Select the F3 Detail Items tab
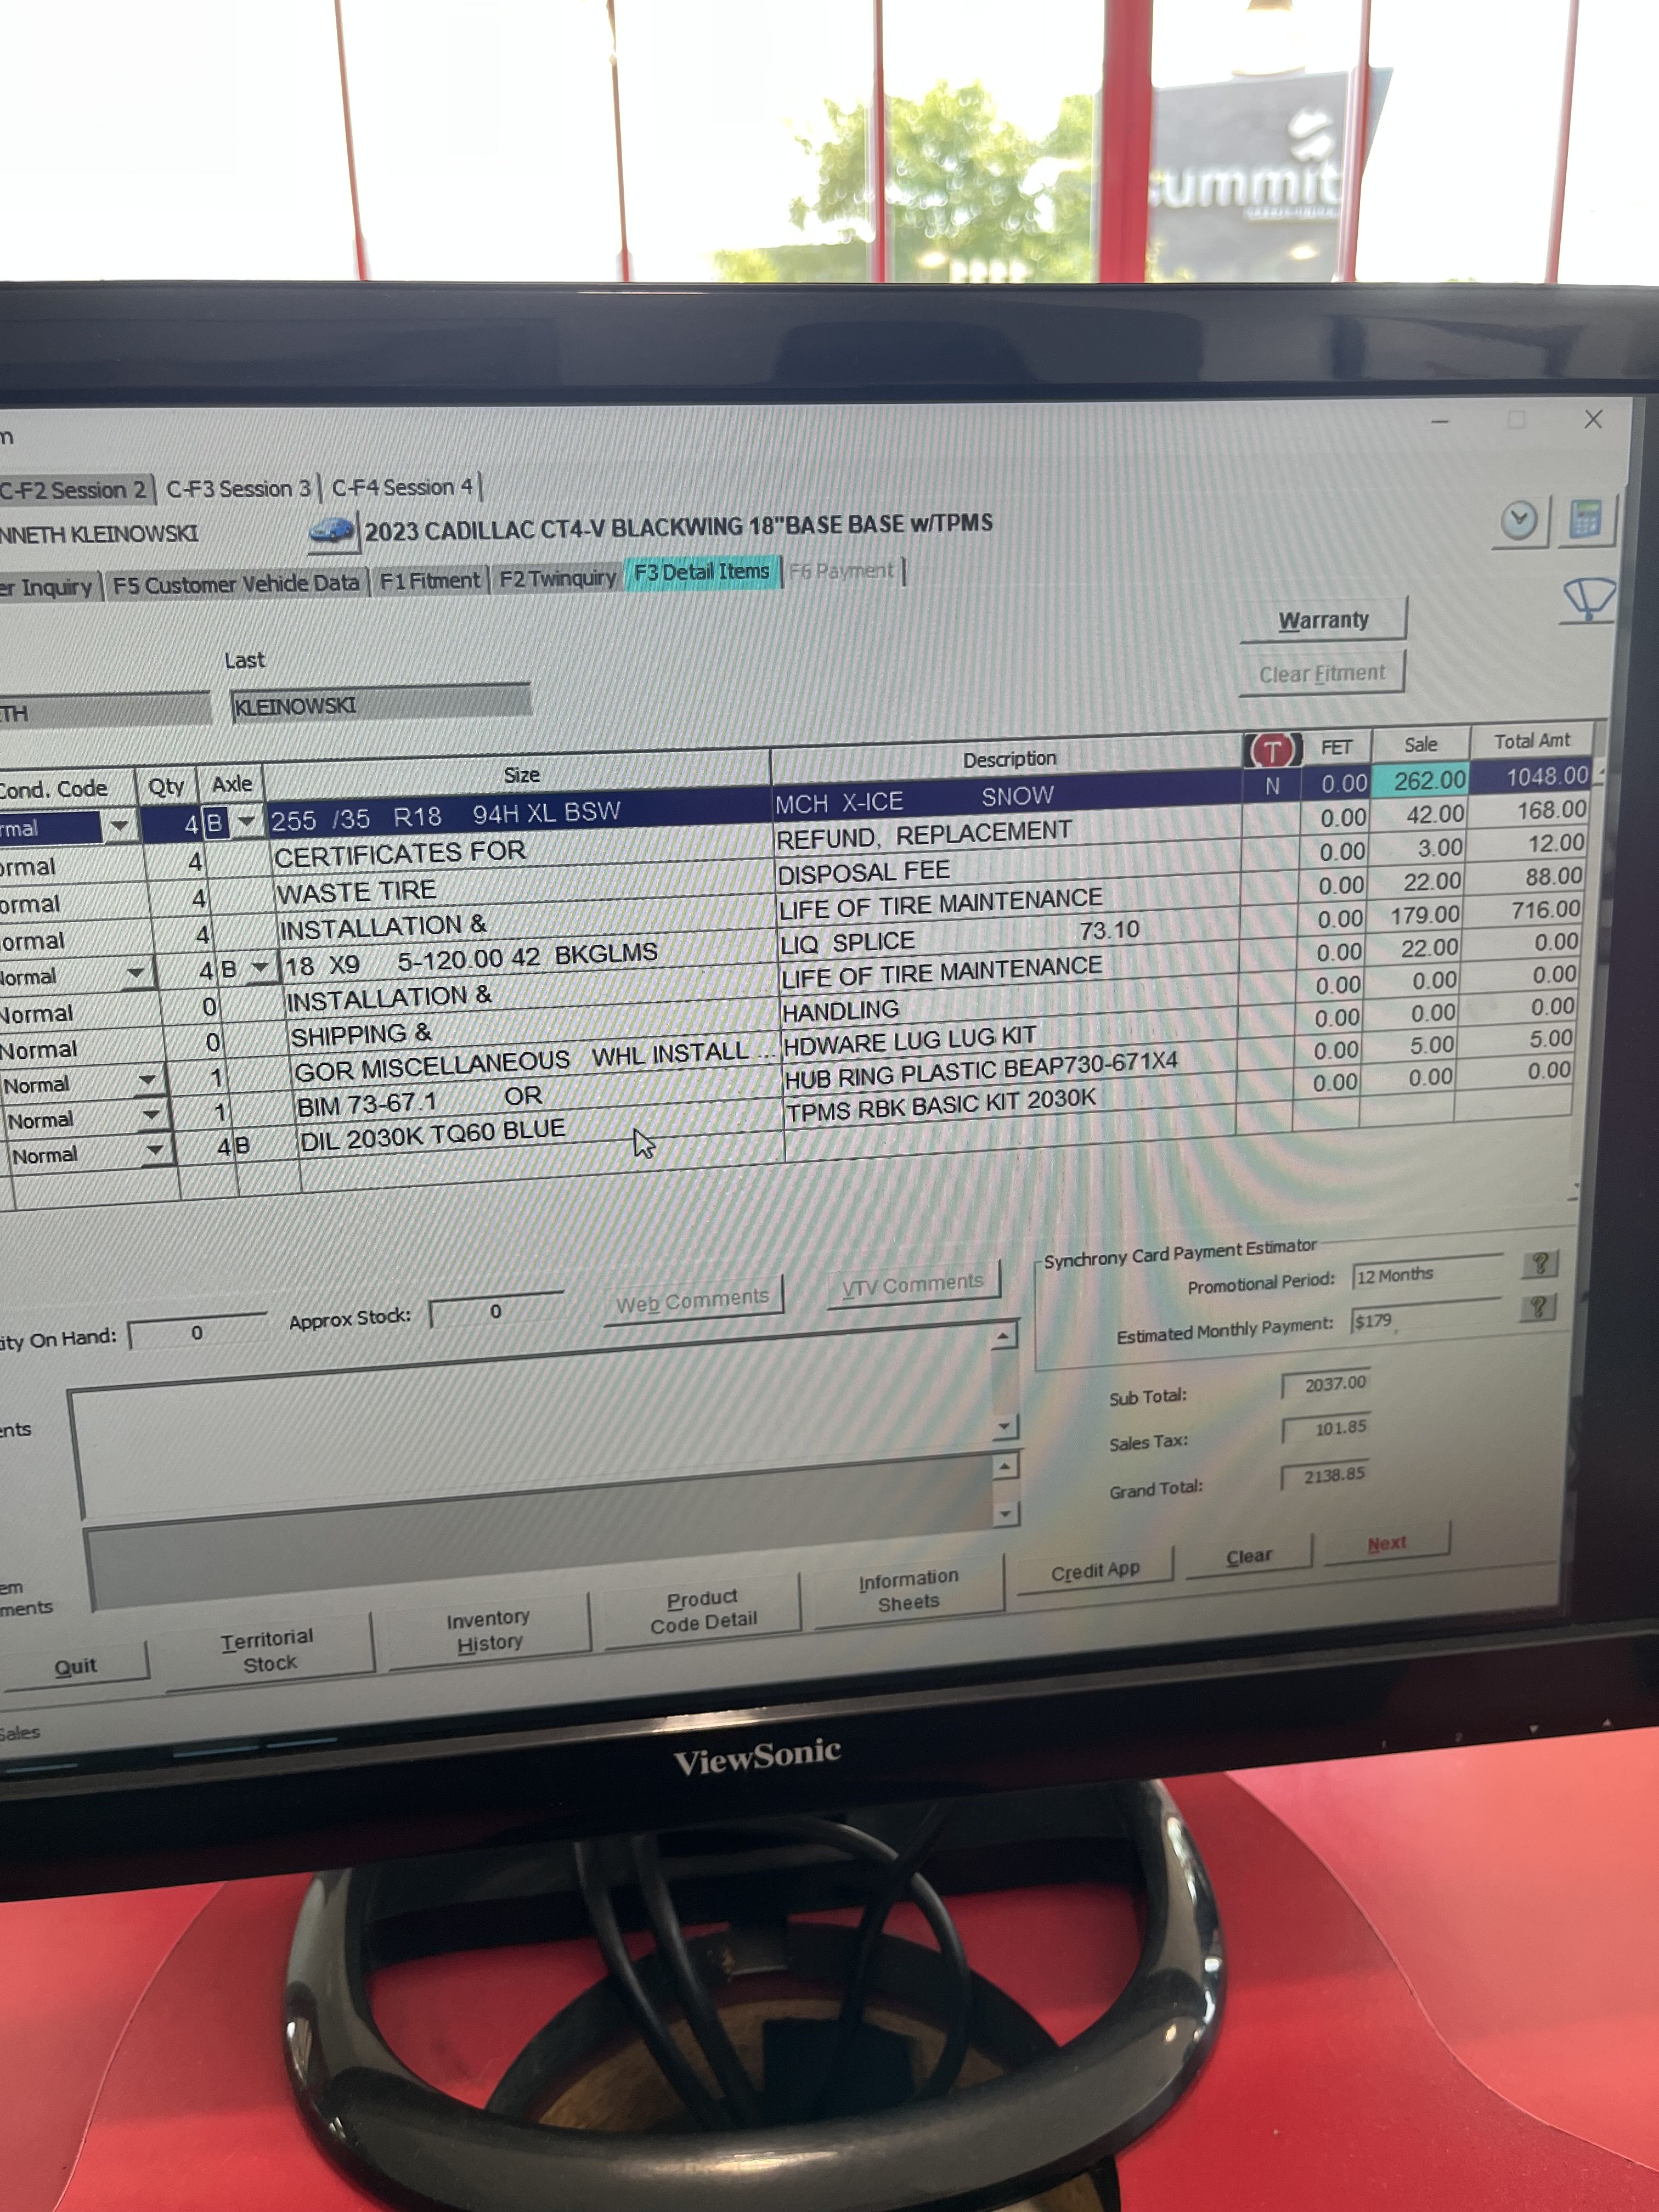 coord(702,572)
